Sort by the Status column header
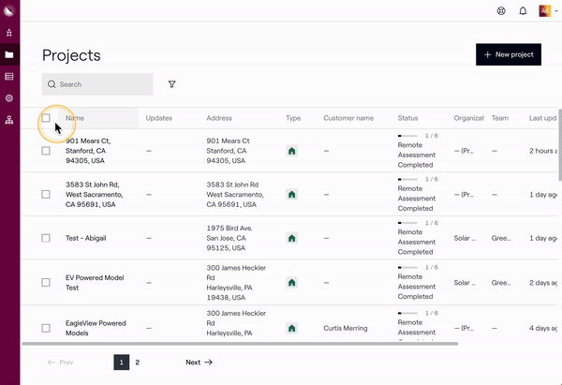 click(x=407, y=118)
